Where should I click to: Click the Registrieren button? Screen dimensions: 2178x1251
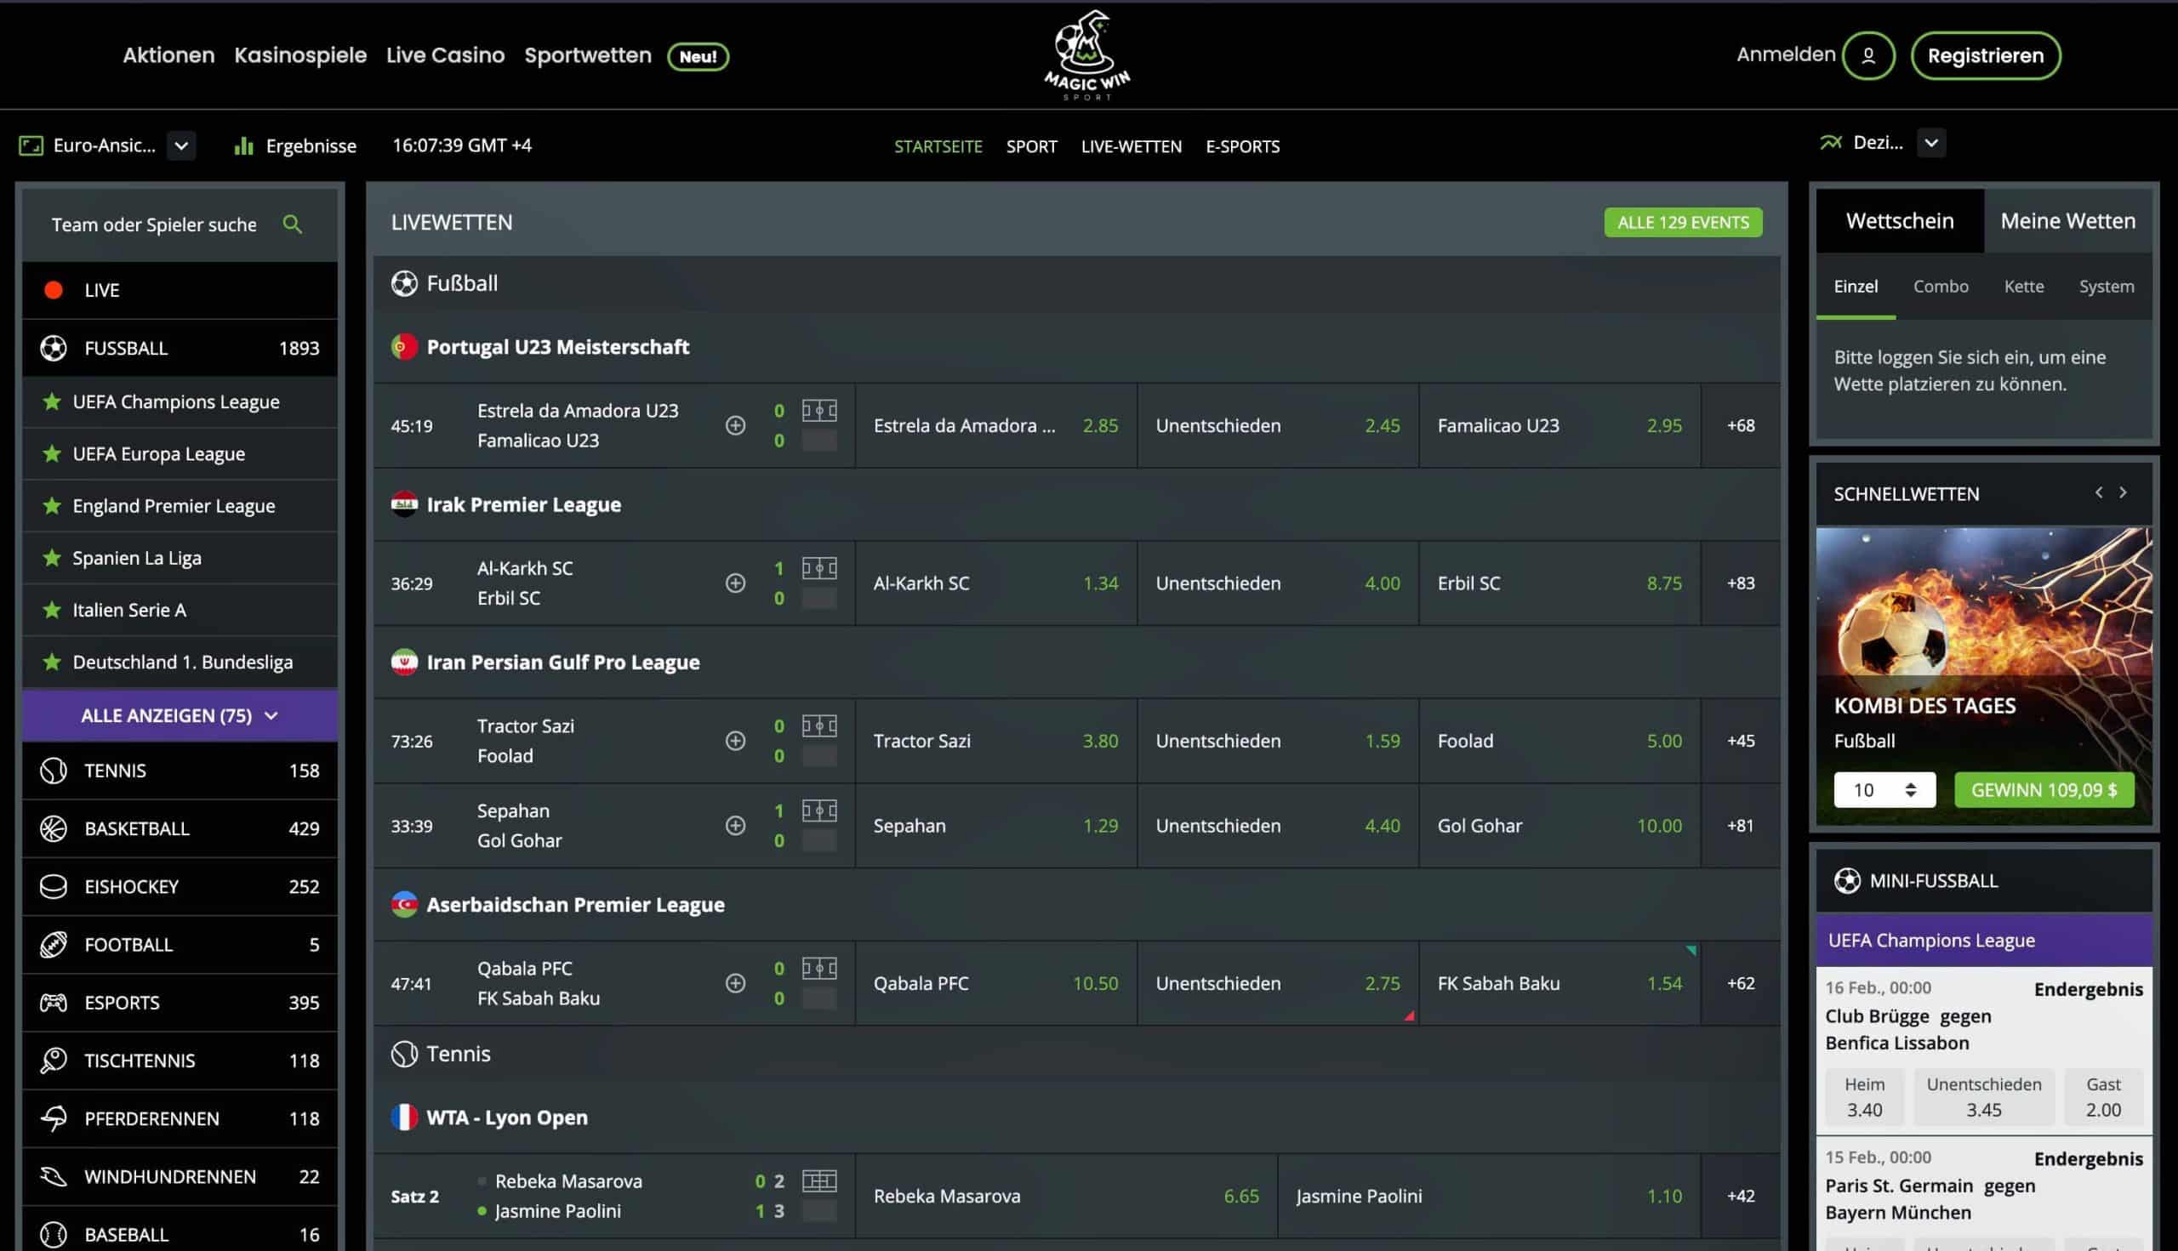[x=1986, y=56]
